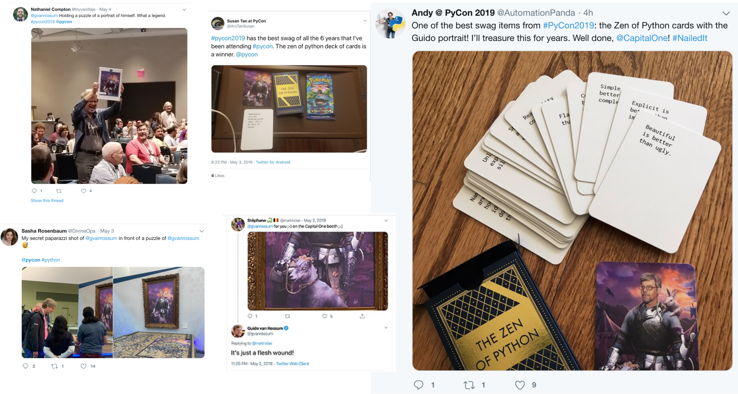The height and width of the screenshot is (394, 738).
Task: Retweet Andy's PyCon 2019 tweet
Action: coord(469,385)
